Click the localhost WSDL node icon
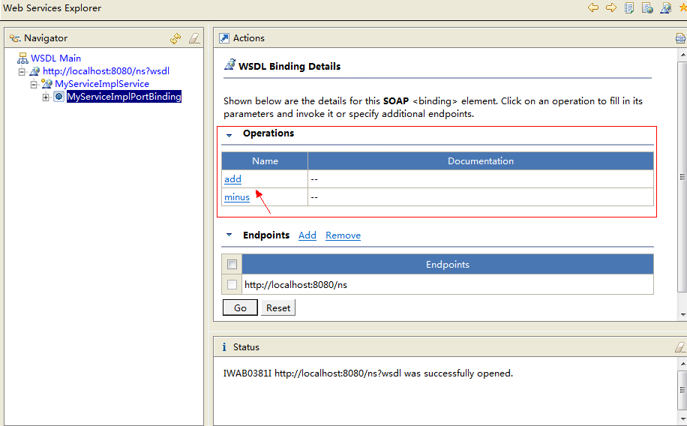Screen dimensions: 687x426 coord(34,71)
